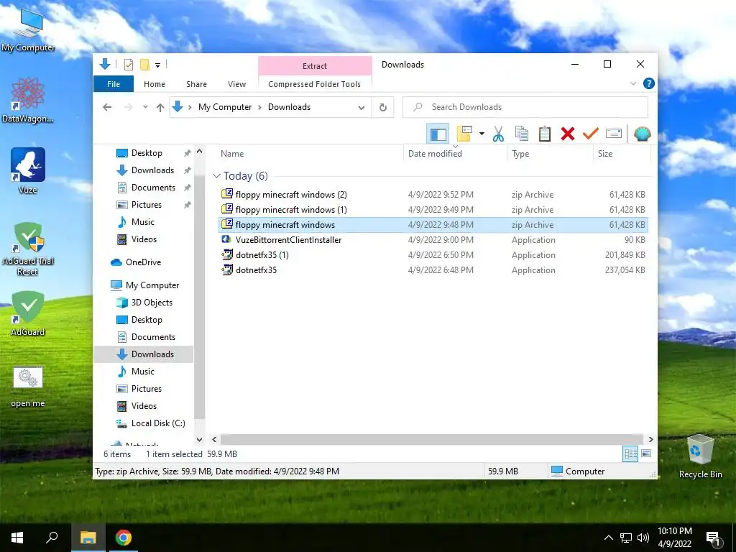The height and width of the screenshot is (552, 736).
Task: Click the orange checkmark Properties icon
Action: point(591,134)
